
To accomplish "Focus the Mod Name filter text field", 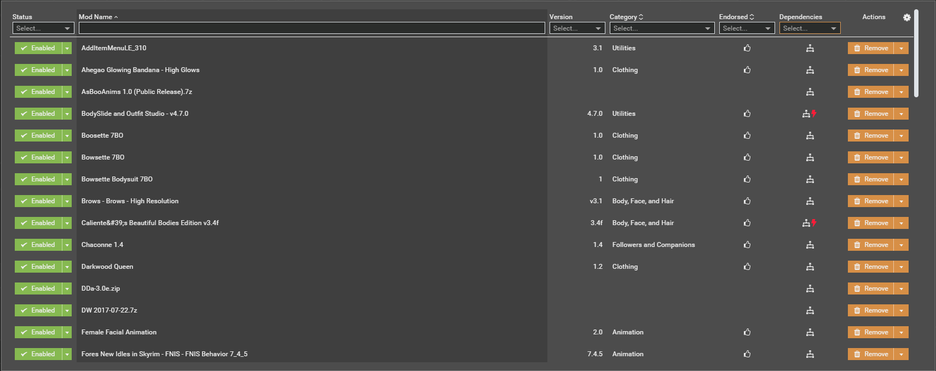I will coord(311,28).
